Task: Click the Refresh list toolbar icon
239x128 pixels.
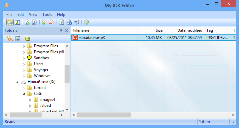Action: click(x=17, y=22)
